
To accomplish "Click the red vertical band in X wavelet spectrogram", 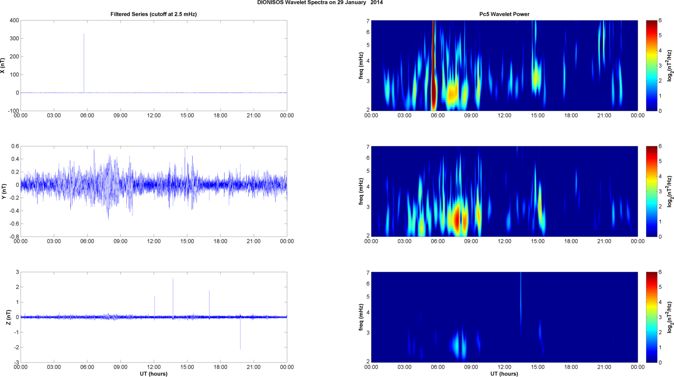I will click(x=434, y=65).
